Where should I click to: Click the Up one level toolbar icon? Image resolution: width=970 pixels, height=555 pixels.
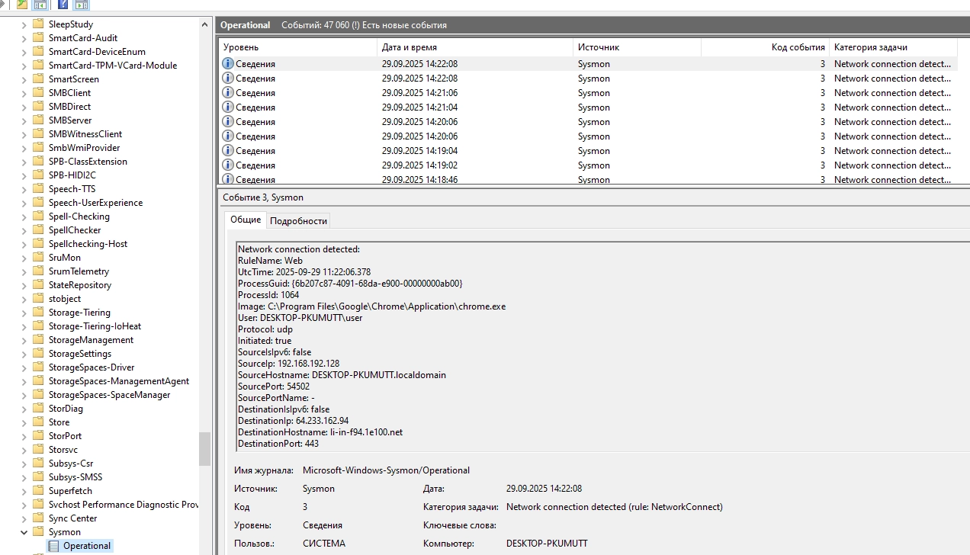[x=22, y=4]
